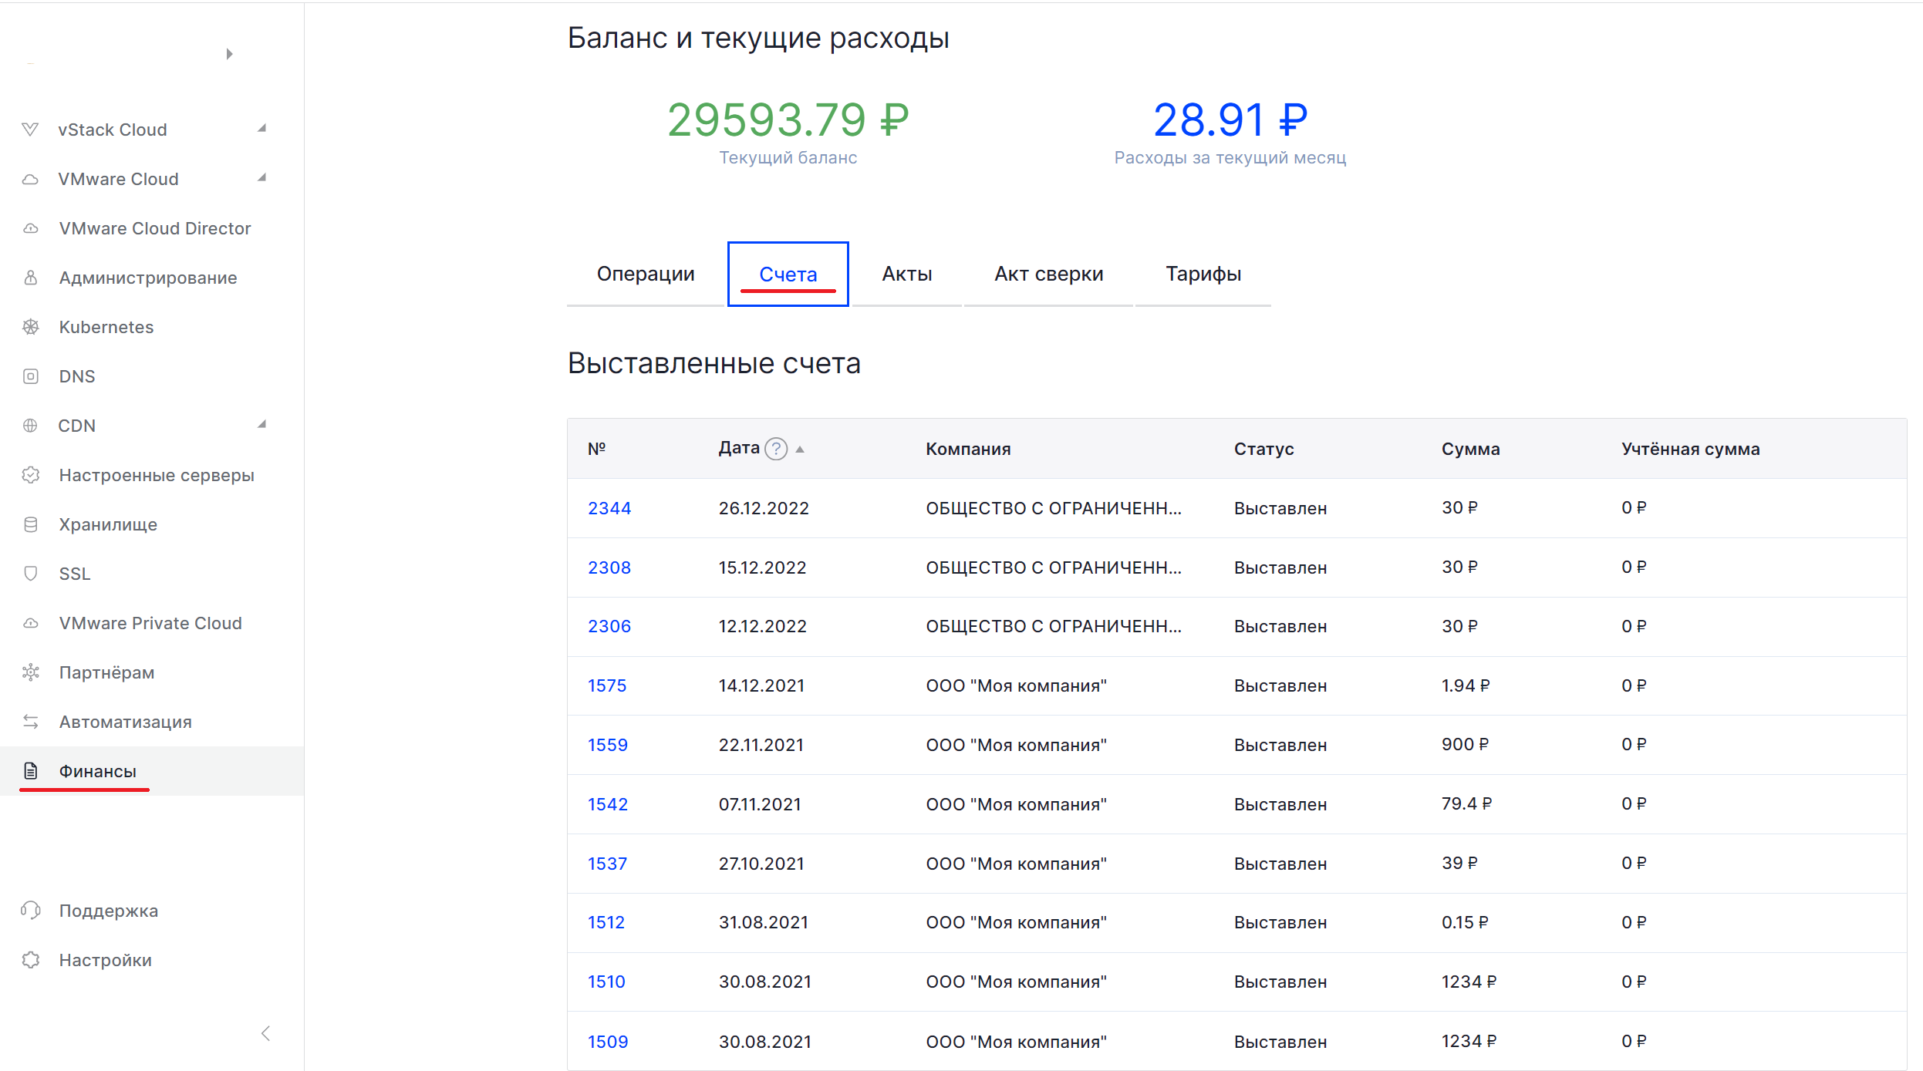Open the account switcher arrow at sidebar top
1923x1071 pixels.
(229, 54)
